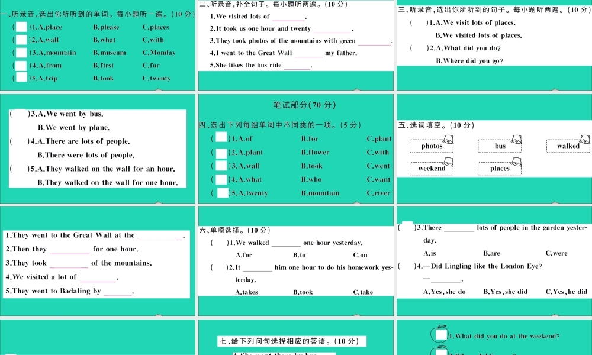Click option 'B.please'
The width and height of the screenshot is (592, 355).
[x=106, y=27]
